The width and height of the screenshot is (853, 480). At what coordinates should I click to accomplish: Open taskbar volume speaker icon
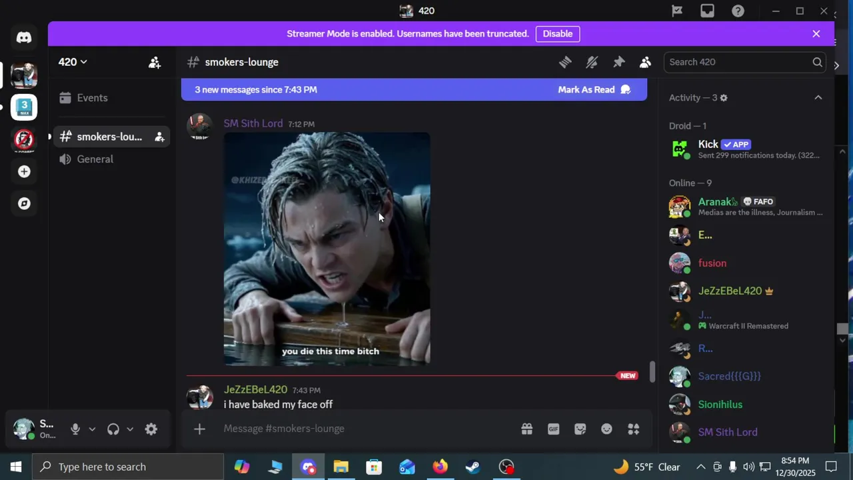tap(748, 467)
